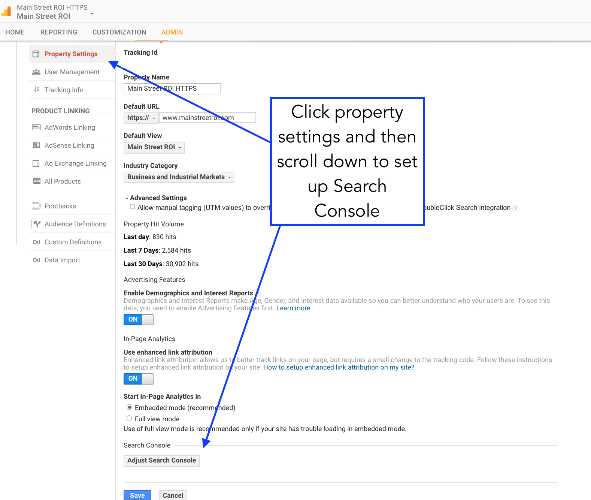Open the Industry Category dropdown
Image resolution: width=591 pixels, height=500 pixels.
click(179, 177)
